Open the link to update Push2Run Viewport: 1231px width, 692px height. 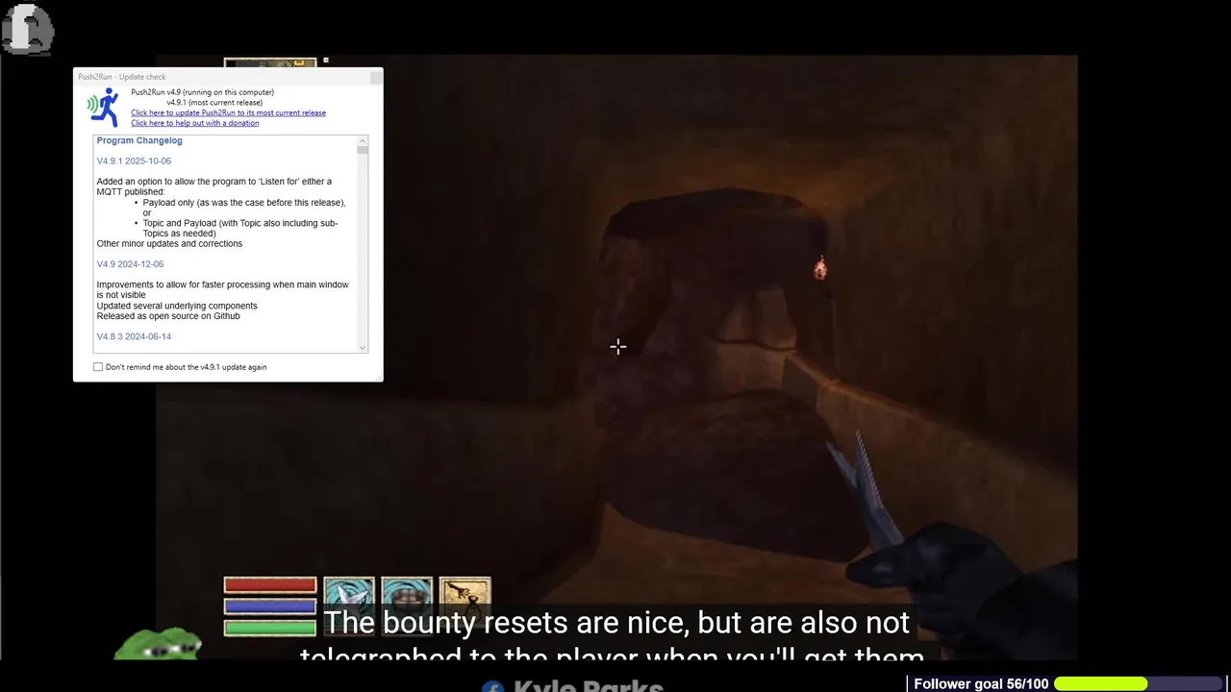point(228,112)
